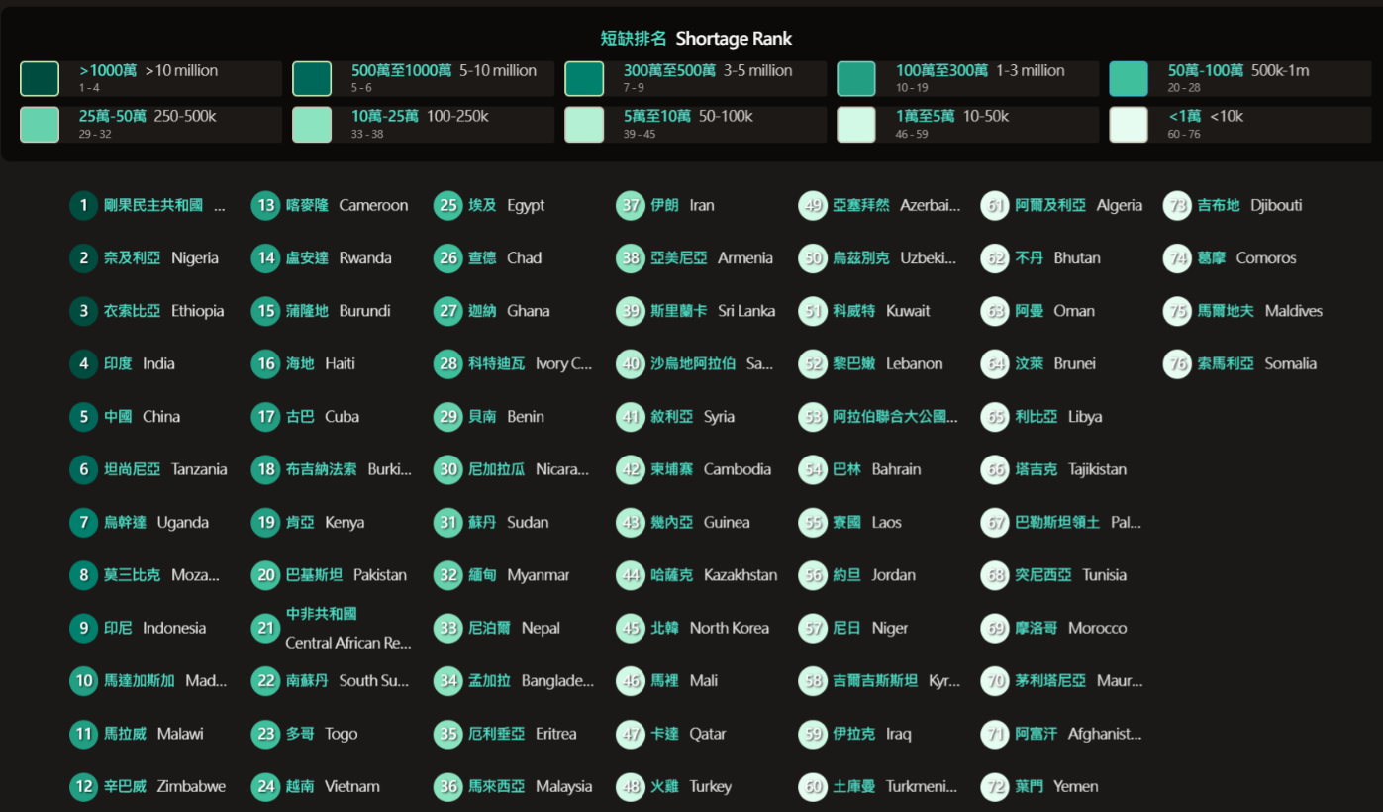Select the 500k-1m legend color swatch
This screenshot has width=1383, height=812.
click(x=1129, y=79)
